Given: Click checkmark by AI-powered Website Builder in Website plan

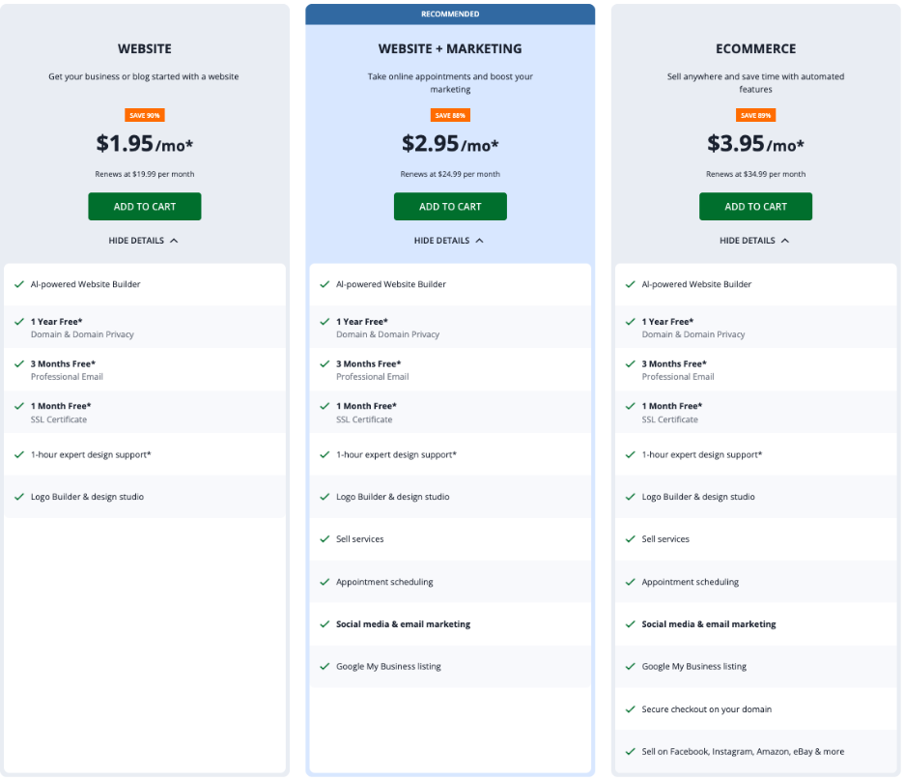Looking at the screenshot, I should [19, 284].
